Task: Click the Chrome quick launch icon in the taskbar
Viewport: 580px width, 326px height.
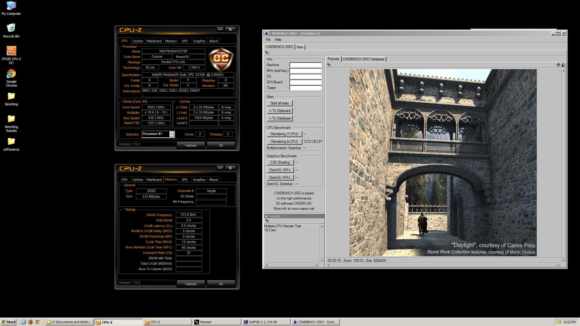Action: (38, 322)
